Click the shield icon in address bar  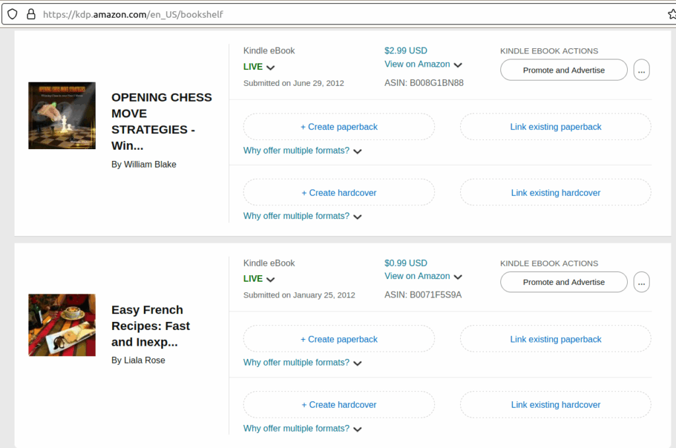[13, 14]
